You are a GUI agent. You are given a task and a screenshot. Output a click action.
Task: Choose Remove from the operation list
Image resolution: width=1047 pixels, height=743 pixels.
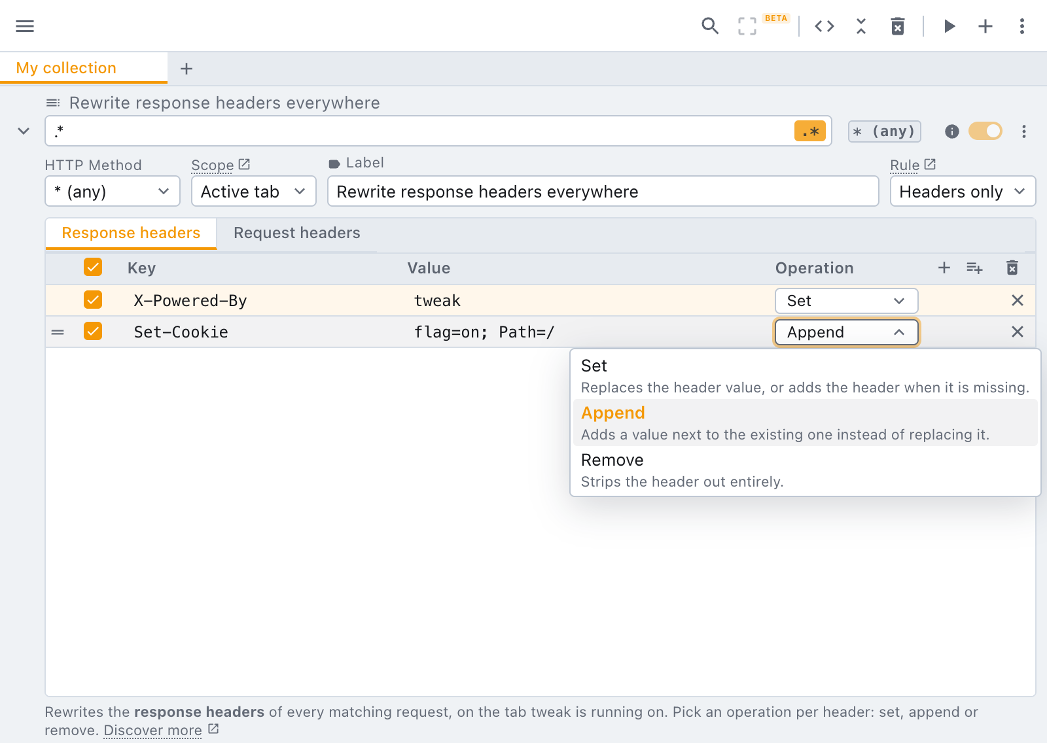tap(805, 470)
